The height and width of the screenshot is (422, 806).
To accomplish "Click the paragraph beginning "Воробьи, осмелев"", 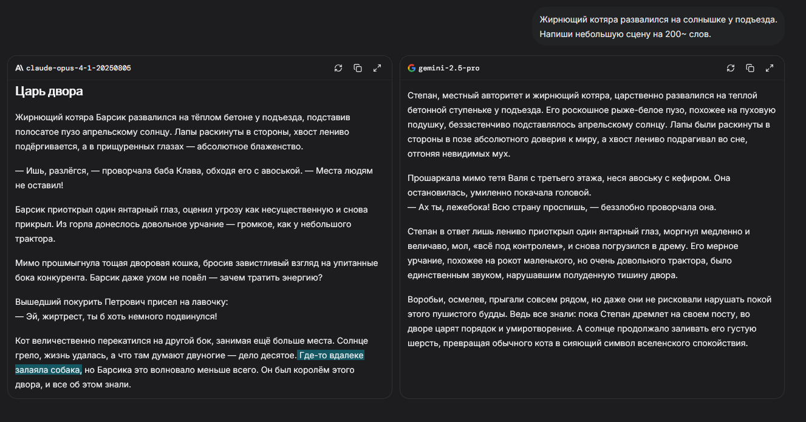I will click(589, 321).
